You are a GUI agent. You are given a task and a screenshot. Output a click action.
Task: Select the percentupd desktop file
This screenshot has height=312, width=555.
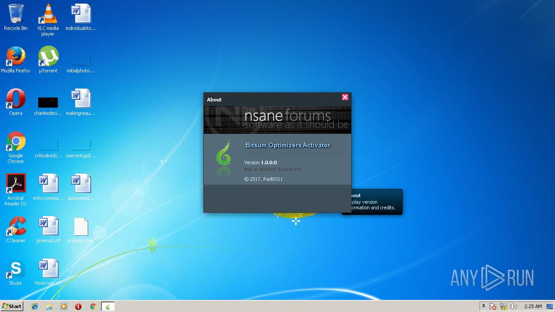point(81,148)
